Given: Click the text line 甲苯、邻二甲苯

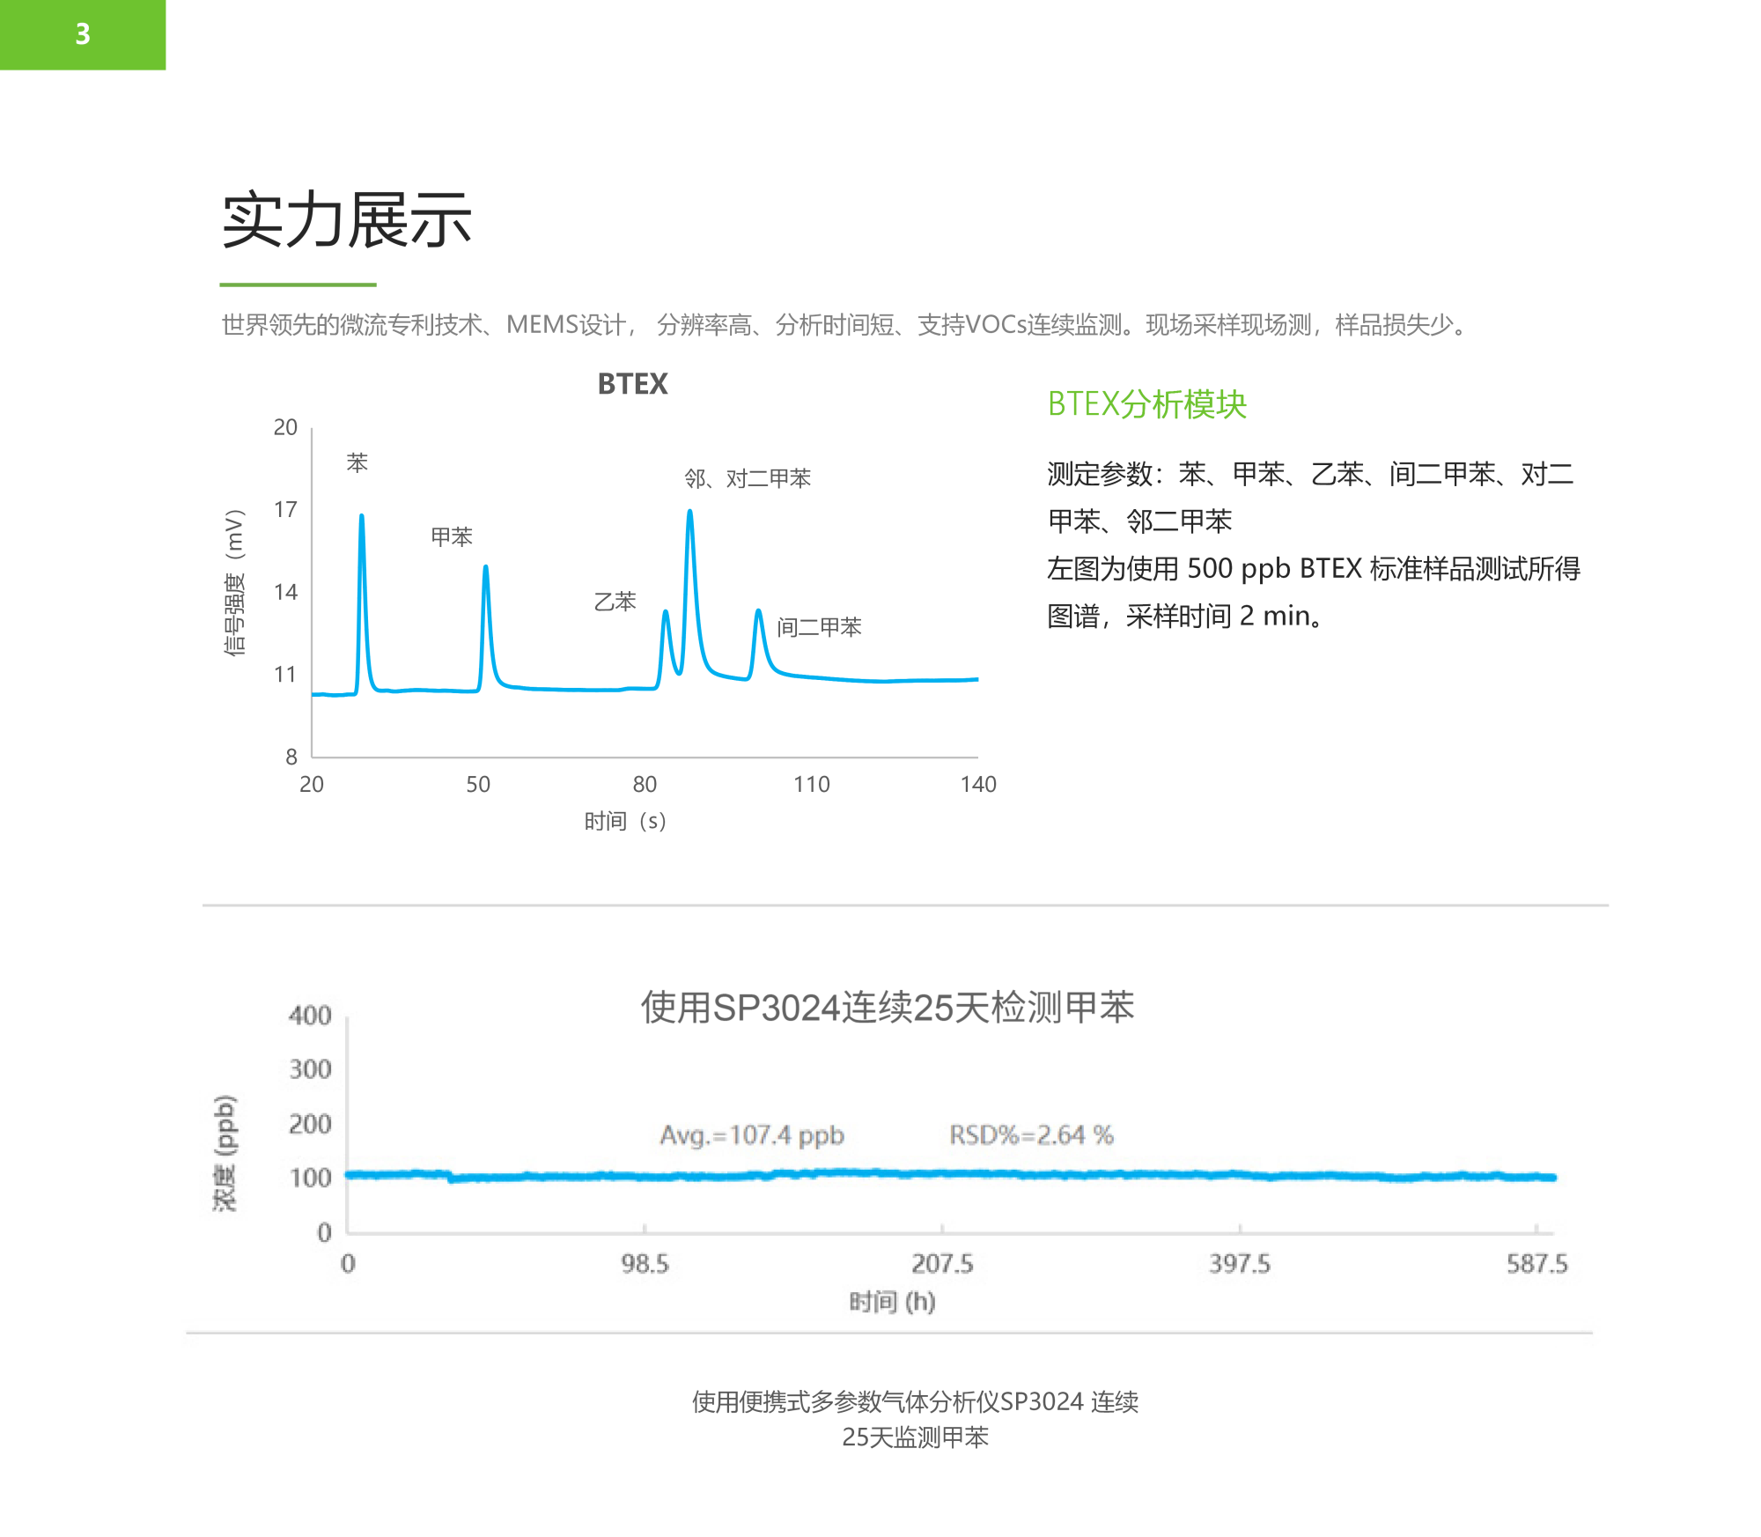Looking at the screenshot, I should [1139, 521].
